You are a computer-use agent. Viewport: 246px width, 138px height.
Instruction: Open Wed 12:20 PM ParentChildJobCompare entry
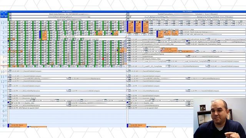68,81
